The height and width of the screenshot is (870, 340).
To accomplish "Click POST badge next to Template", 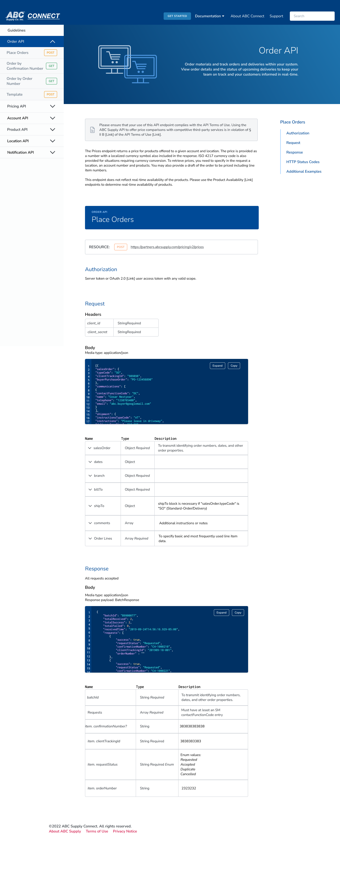I will (50, 94).
